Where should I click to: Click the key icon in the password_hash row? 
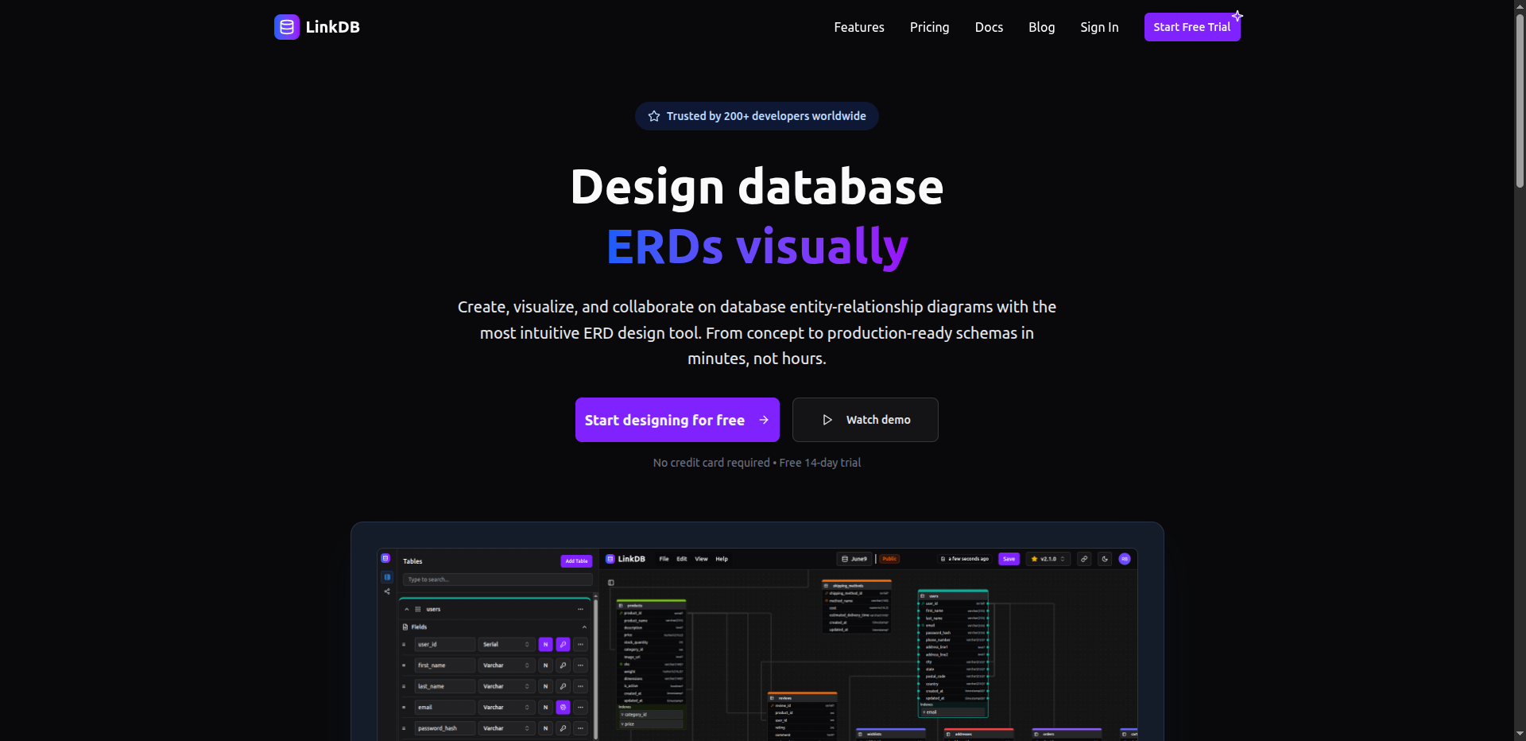tap(563, 728)
